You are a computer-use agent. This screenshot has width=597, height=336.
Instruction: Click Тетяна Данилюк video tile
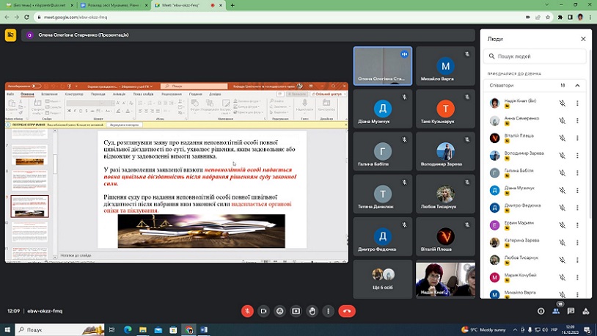point(383,194)
